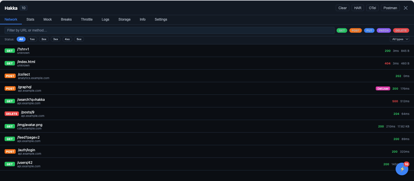Open the /graphql request
Image resolution: width=414 pixels, height=181 pixels.
(207, 88)
